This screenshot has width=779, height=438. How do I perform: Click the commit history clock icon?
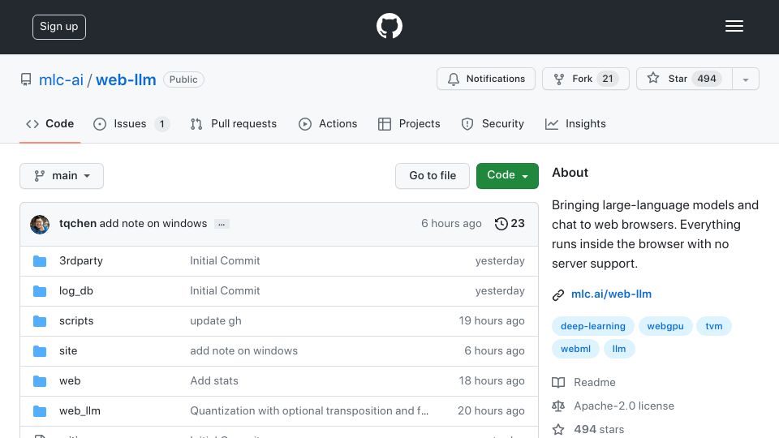click(501, 224)
